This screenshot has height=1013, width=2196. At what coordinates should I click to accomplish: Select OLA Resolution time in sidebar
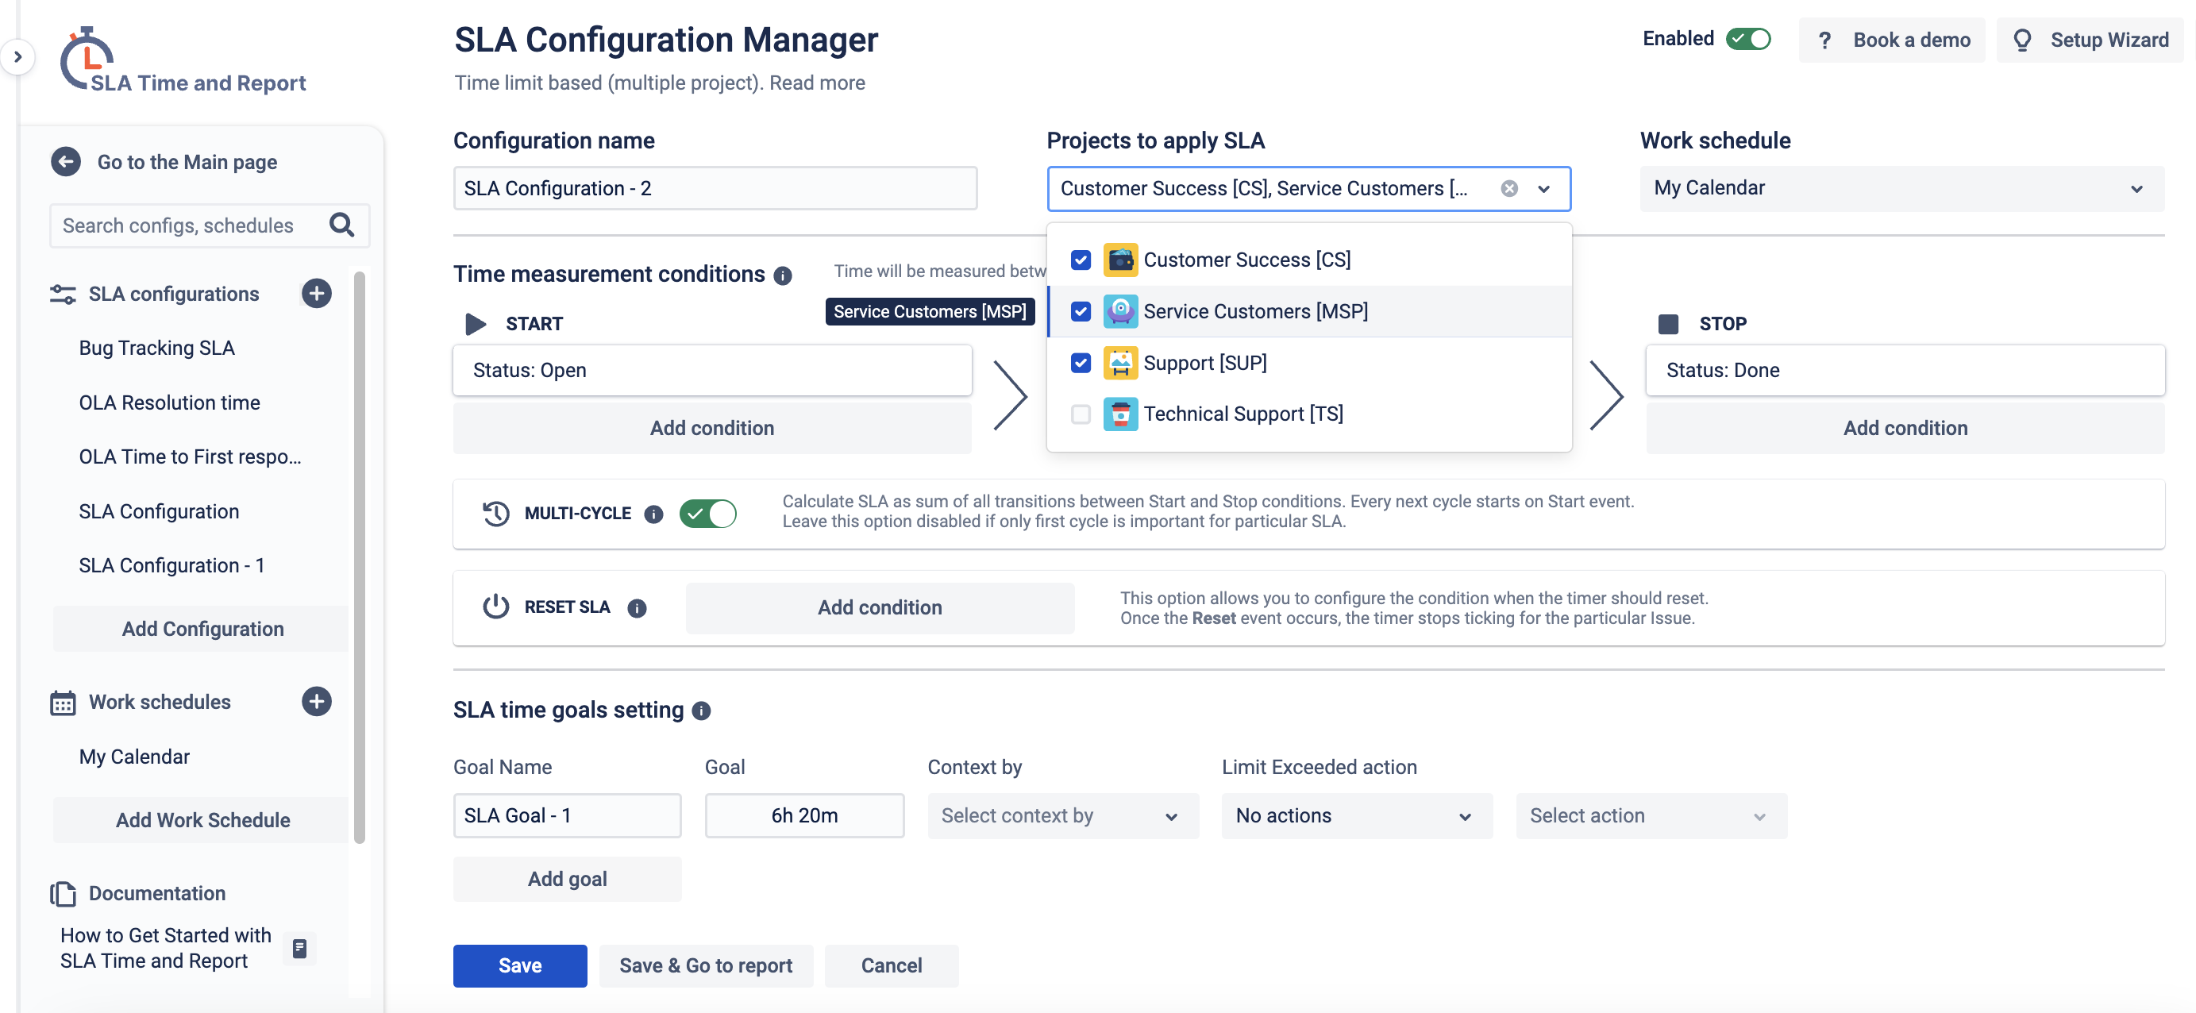pos(170,403)
